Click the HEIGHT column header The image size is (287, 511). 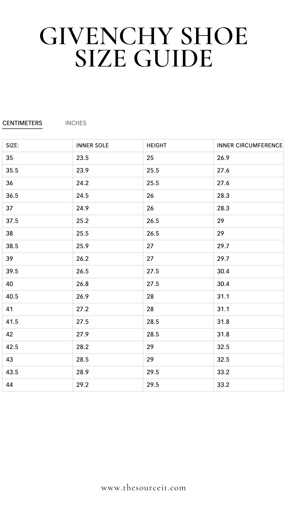click(178, 146)
